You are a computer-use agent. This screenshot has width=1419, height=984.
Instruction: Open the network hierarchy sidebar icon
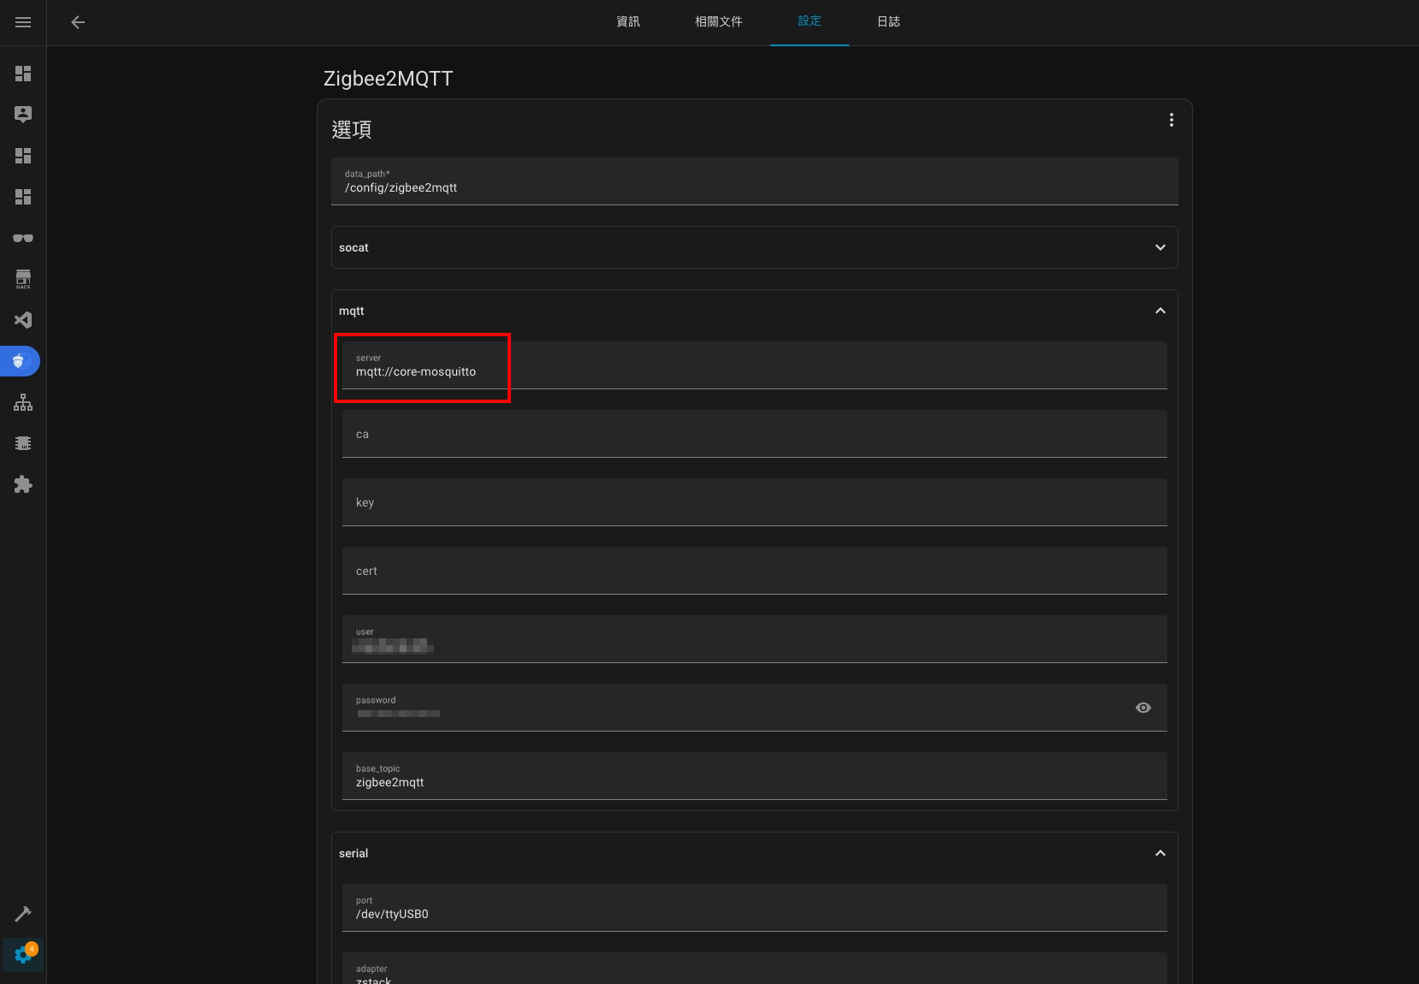(x=23, y=402)
